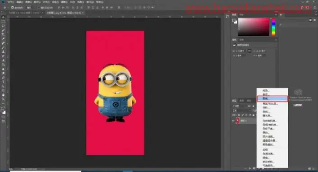Screen dimensions: 318x172
Task: Select the Eyedropper tool
Action: (3, 38)
